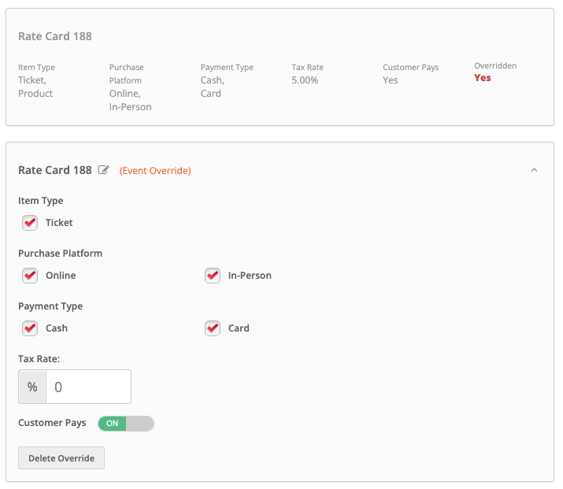Screen dimensions: 563x489
Task: Click the Cash label in the override form
Action: [57, 328]
